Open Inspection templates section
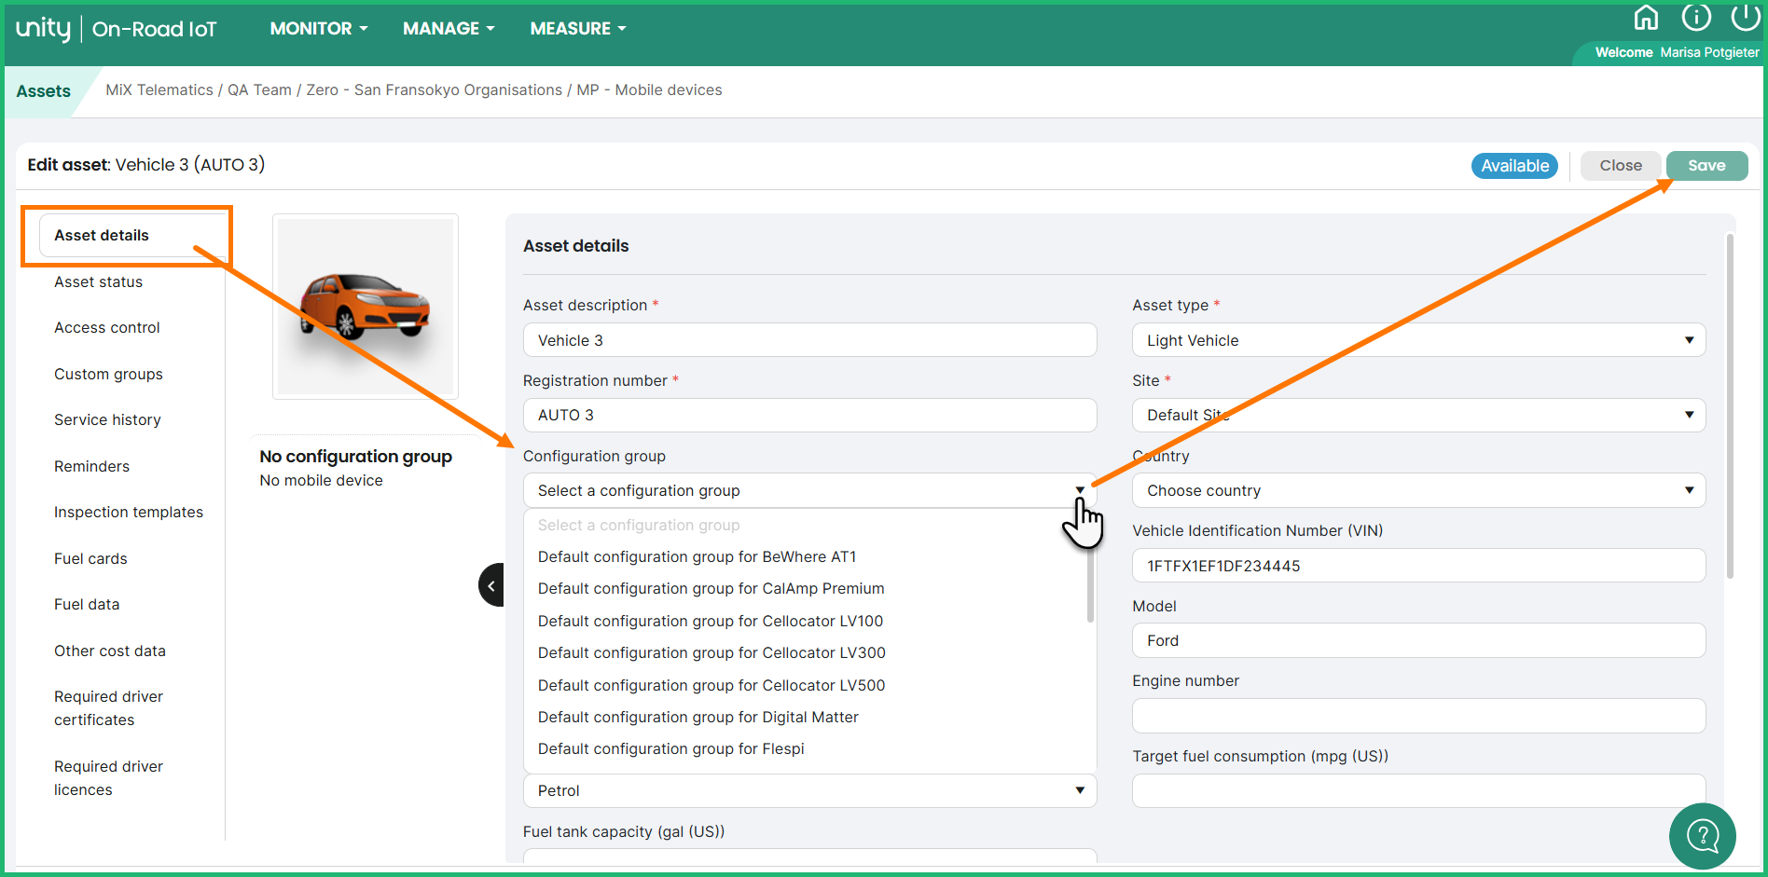Image resolution: width=1768 pixels, height=877 pixels. (x=129, y=513)
